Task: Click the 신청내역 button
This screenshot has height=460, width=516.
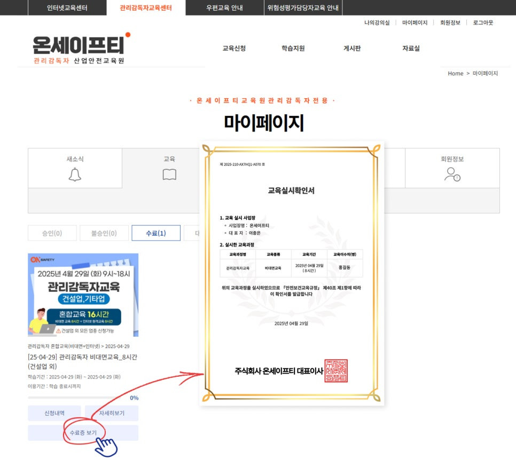Action: tap(54, 413)
